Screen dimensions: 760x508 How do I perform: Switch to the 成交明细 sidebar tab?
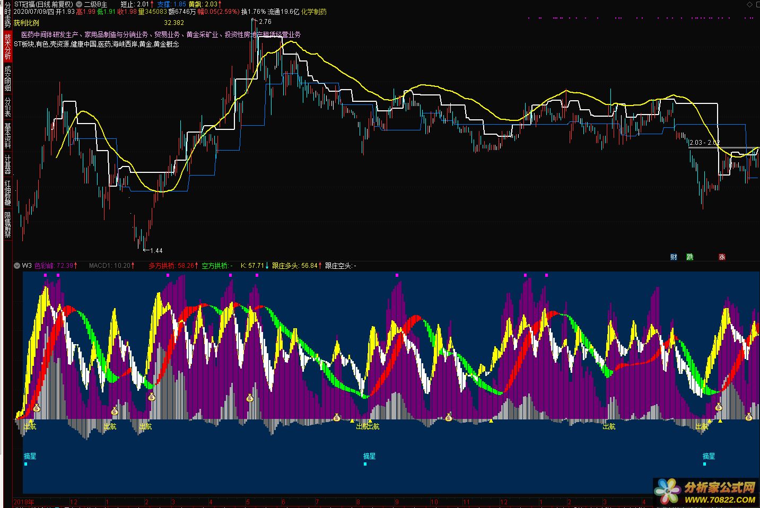tap(7, 78)
